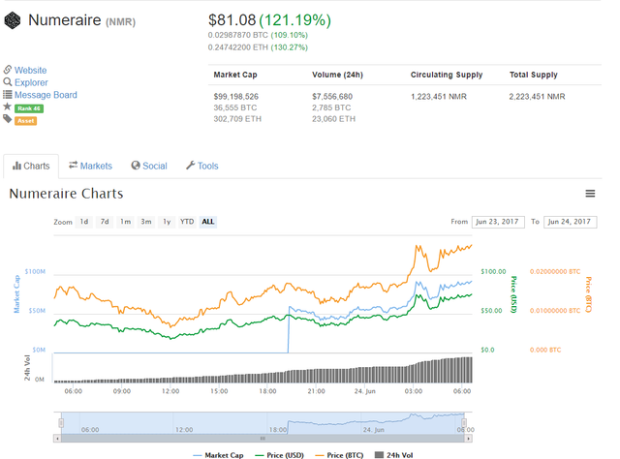This screenshot has width=620, height=459.
Task: Grab the left navigator range handle
Action: [61, 423]
